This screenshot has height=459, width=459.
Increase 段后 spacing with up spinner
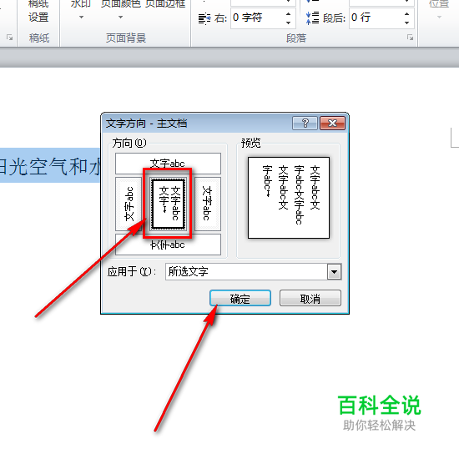click(x=407, y=13)
